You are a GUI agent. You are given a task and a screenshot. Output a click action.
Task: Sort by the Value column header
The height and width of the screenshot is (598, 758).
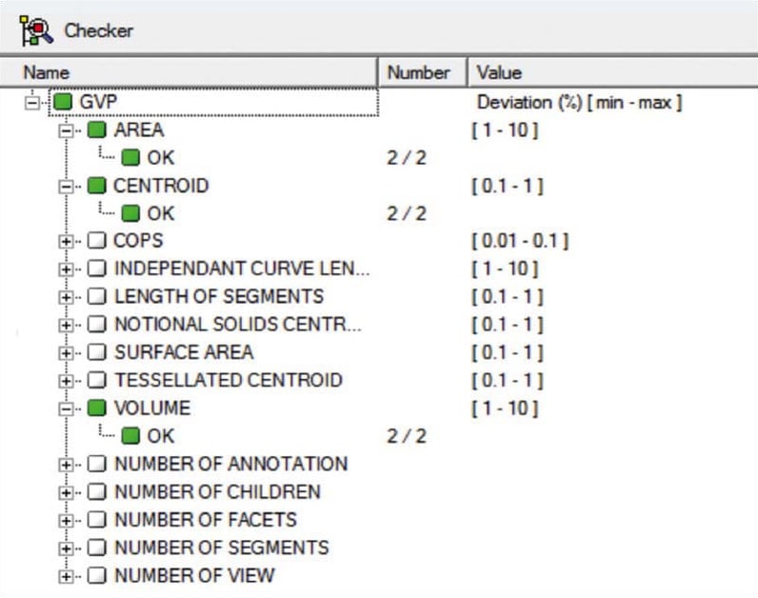point(612,72)
